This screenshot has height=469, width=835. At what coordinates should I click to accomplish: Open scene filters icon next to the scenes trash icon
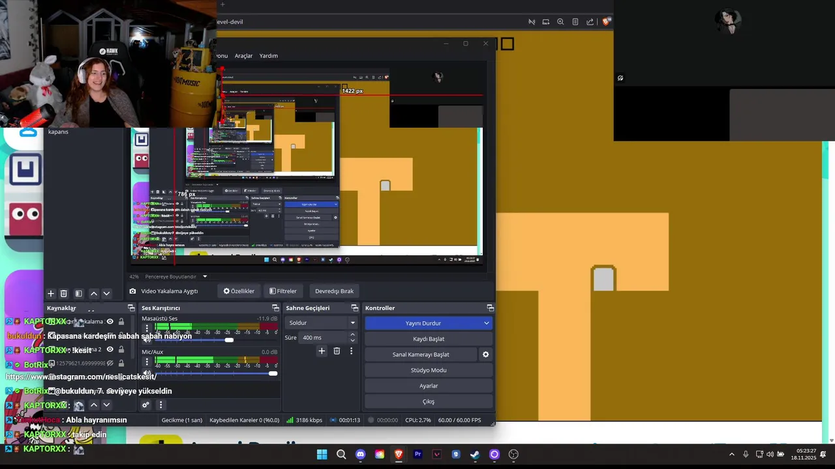pyautogui.click(x=78, y=294)
